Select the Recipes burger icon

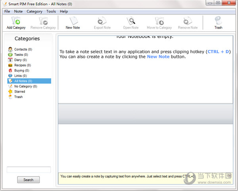tap(10, 65)
